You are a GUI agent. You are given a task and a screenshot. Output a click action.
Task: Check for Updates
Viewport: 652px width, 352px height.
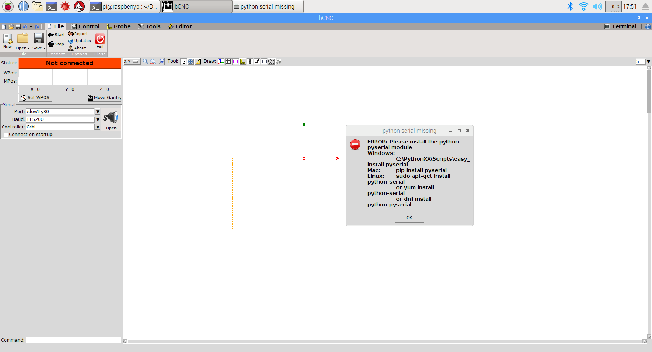pyautogui.click(x=79, y=41)
